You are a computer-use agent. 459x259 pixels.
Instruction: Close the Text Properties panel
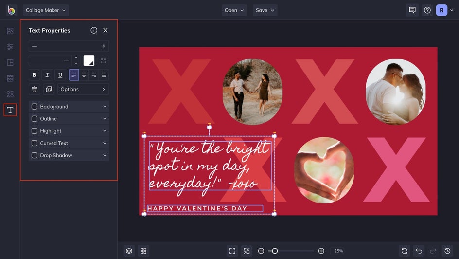pyautogui.click(x=106, y=30)
